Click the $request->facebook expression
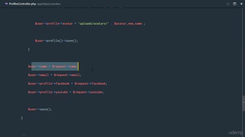245x137 pixels. click(x=90, y=84)
